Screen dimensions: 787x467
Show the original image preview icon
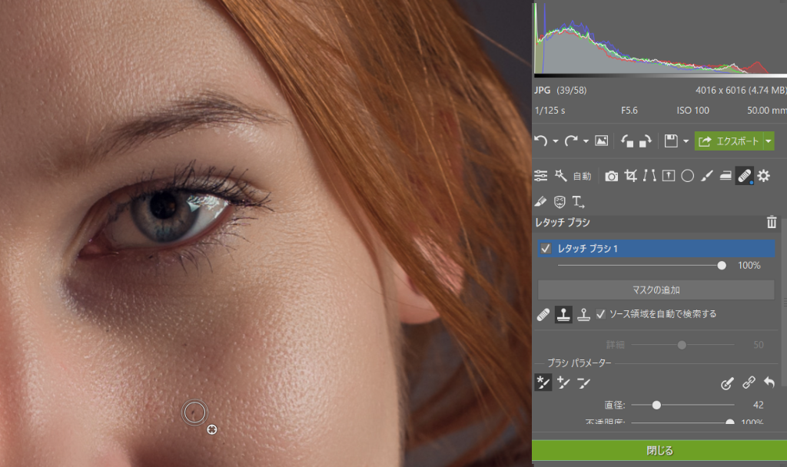601,141
